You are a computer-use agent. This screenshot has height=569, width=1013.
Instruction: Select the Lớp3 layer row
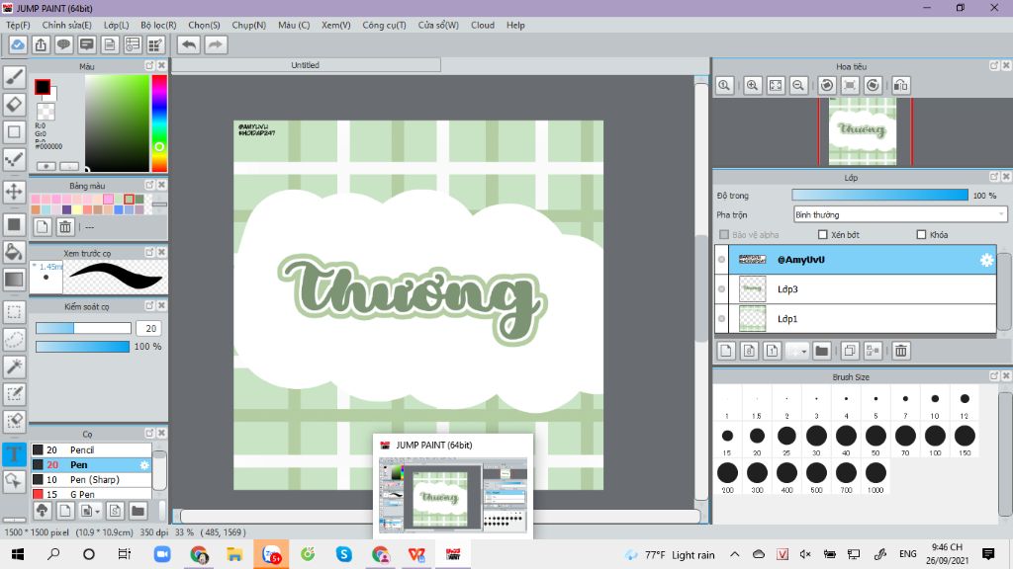(x=863, y=289)
